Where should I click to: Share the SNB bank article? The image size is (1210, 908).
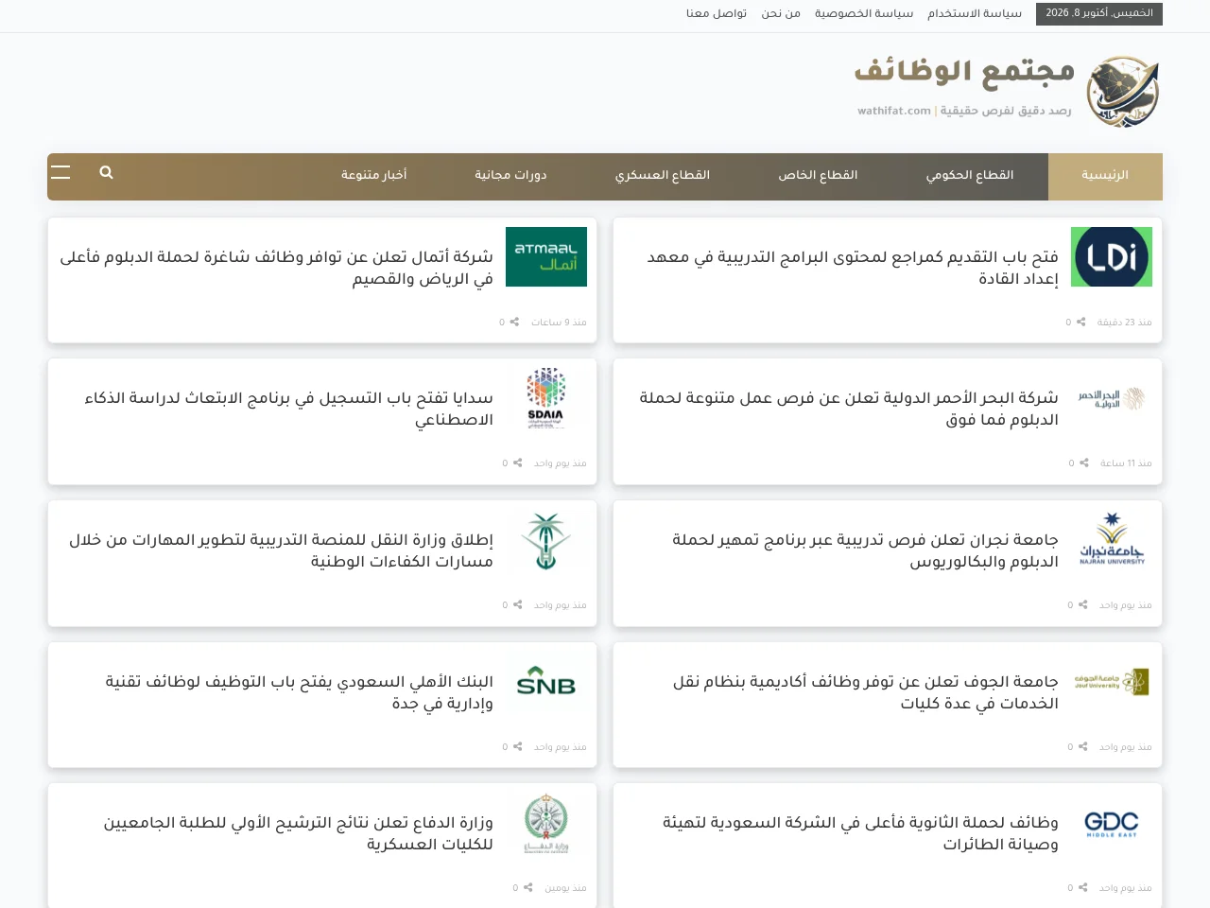[517, 746]
